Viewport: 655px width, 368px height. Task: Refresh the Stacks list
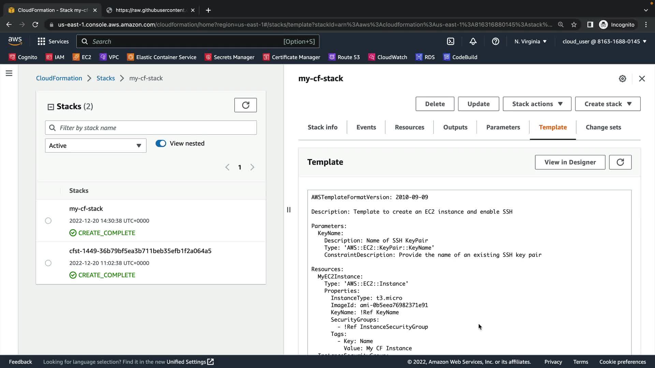tap(245, 105)
